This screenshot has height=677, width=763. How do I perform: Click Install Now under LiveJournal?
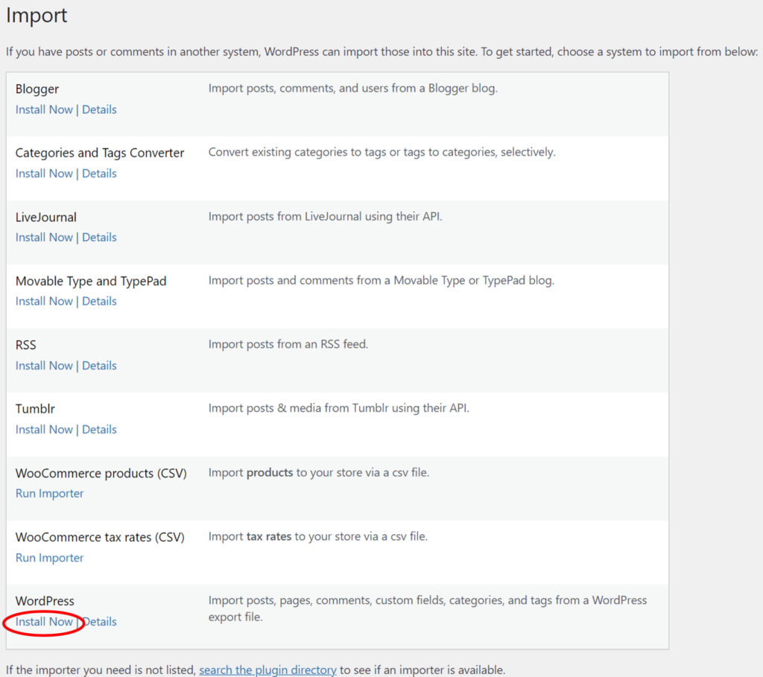click(x=44, y=238)
